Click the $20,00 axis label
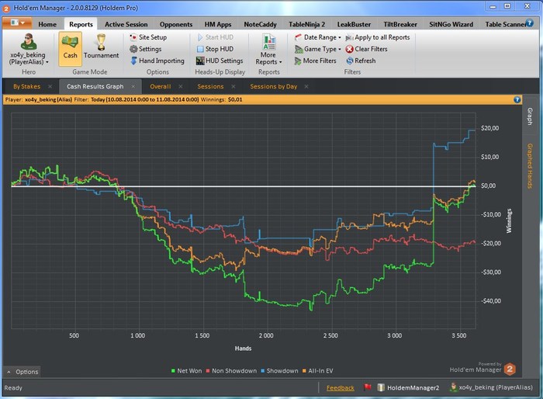Viewport: 543px width, 399px height. click(x=489, y=128)
